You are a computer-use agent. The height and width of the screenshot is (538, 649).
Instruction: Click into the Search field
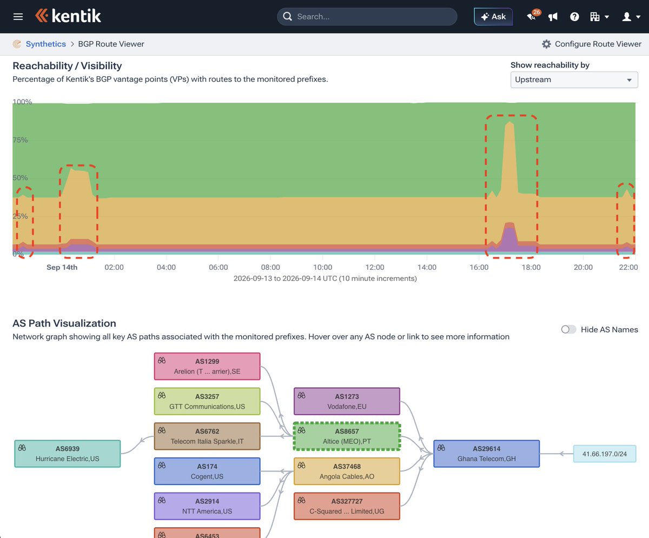(x=367, y=16)
